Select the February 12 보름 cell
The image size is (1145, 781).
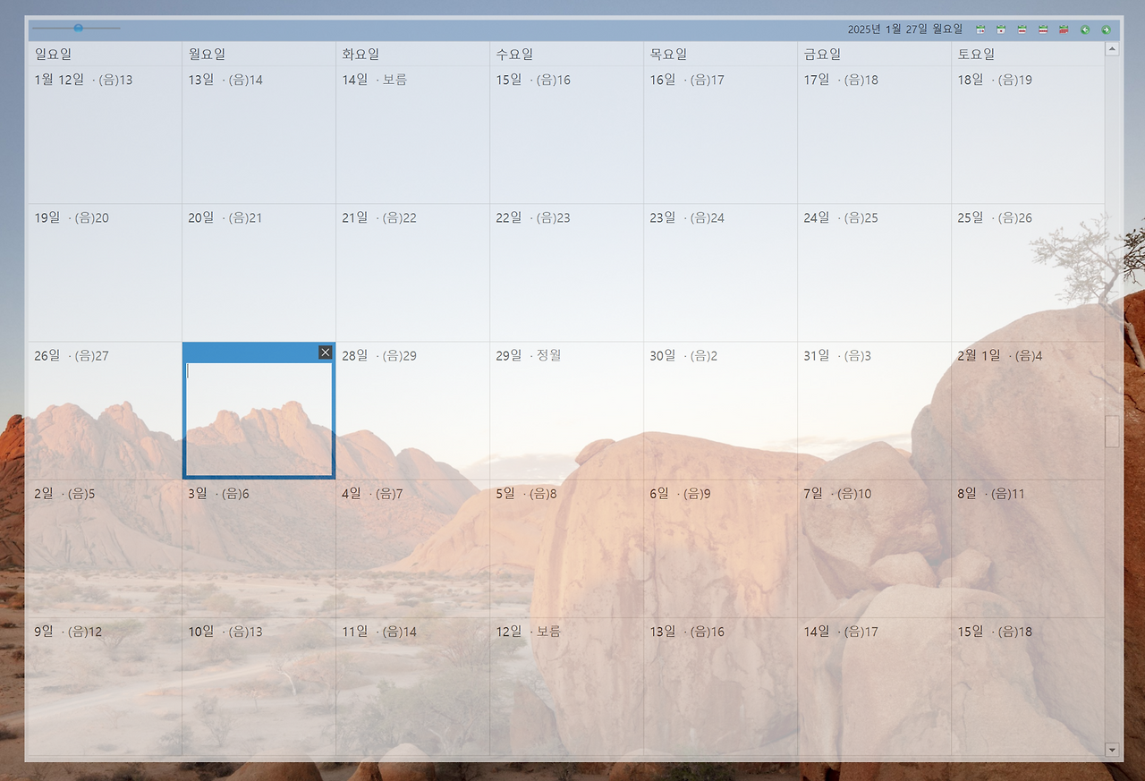tap(566, 689)
